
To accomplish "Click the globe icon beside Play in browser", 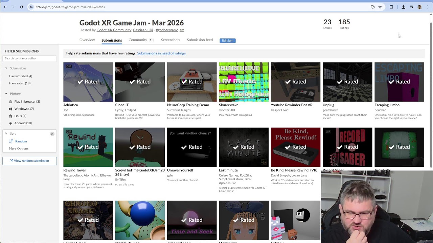I will pos(10,102).
